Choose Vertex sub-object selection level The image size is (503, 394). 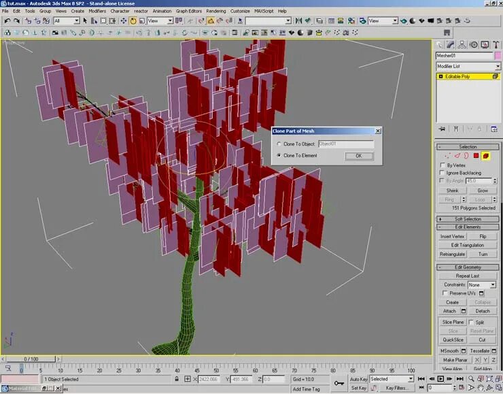[x=447, y=156]
